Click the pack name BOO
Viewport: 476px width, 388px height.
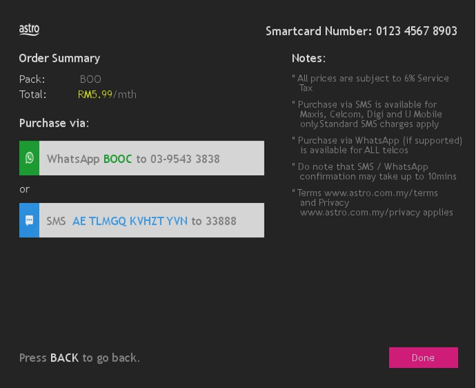[90, 79]
